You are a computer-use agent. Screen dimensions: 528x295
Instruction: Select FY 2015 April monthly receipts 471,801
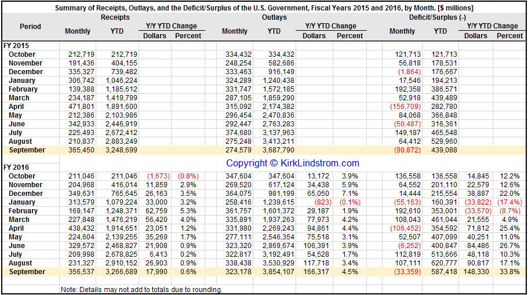(x=81, y=107)
